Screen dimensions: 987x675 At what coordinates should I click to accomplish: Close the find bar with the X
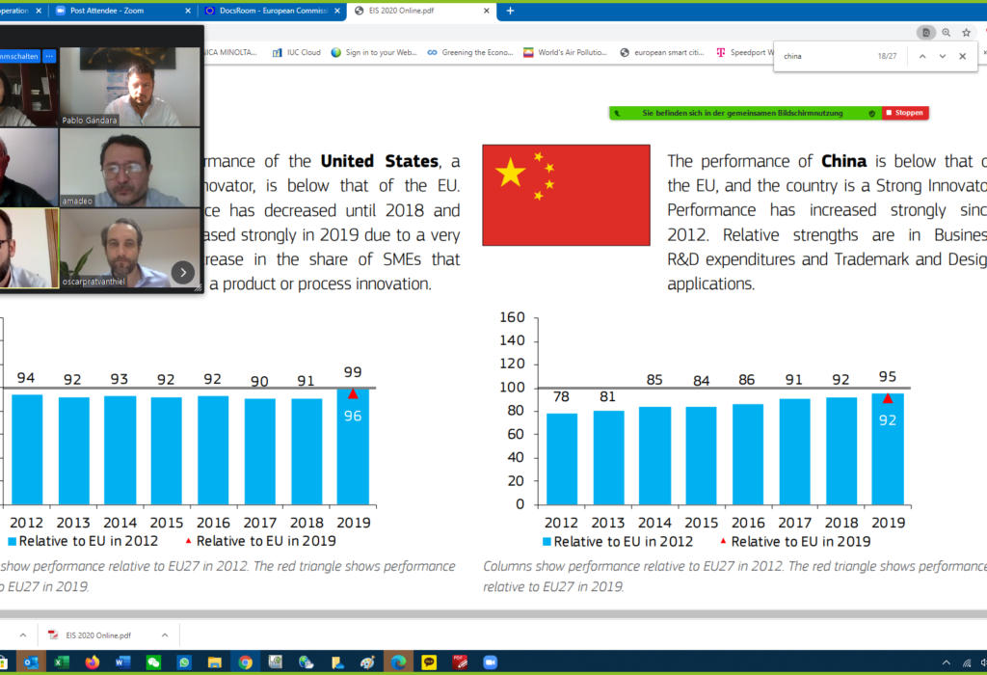coord(961,56)
